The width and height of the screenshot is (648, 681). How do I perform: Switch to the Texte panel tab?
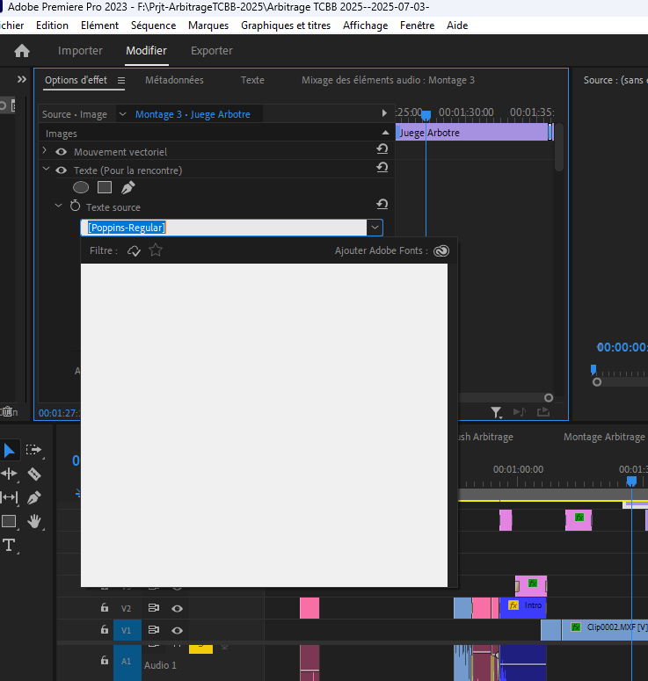252,80
